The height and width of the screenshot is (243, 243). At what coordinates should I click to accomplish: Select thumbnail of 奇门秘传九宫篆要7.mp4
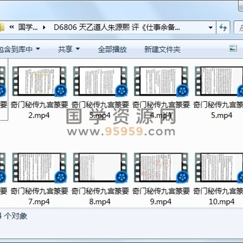tap(39, 168)
